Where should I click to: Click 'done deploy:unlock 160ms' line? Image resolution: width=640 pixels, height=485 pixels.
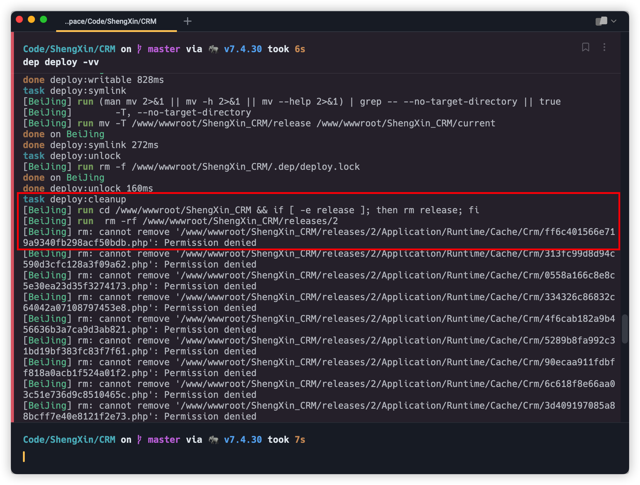88,189
